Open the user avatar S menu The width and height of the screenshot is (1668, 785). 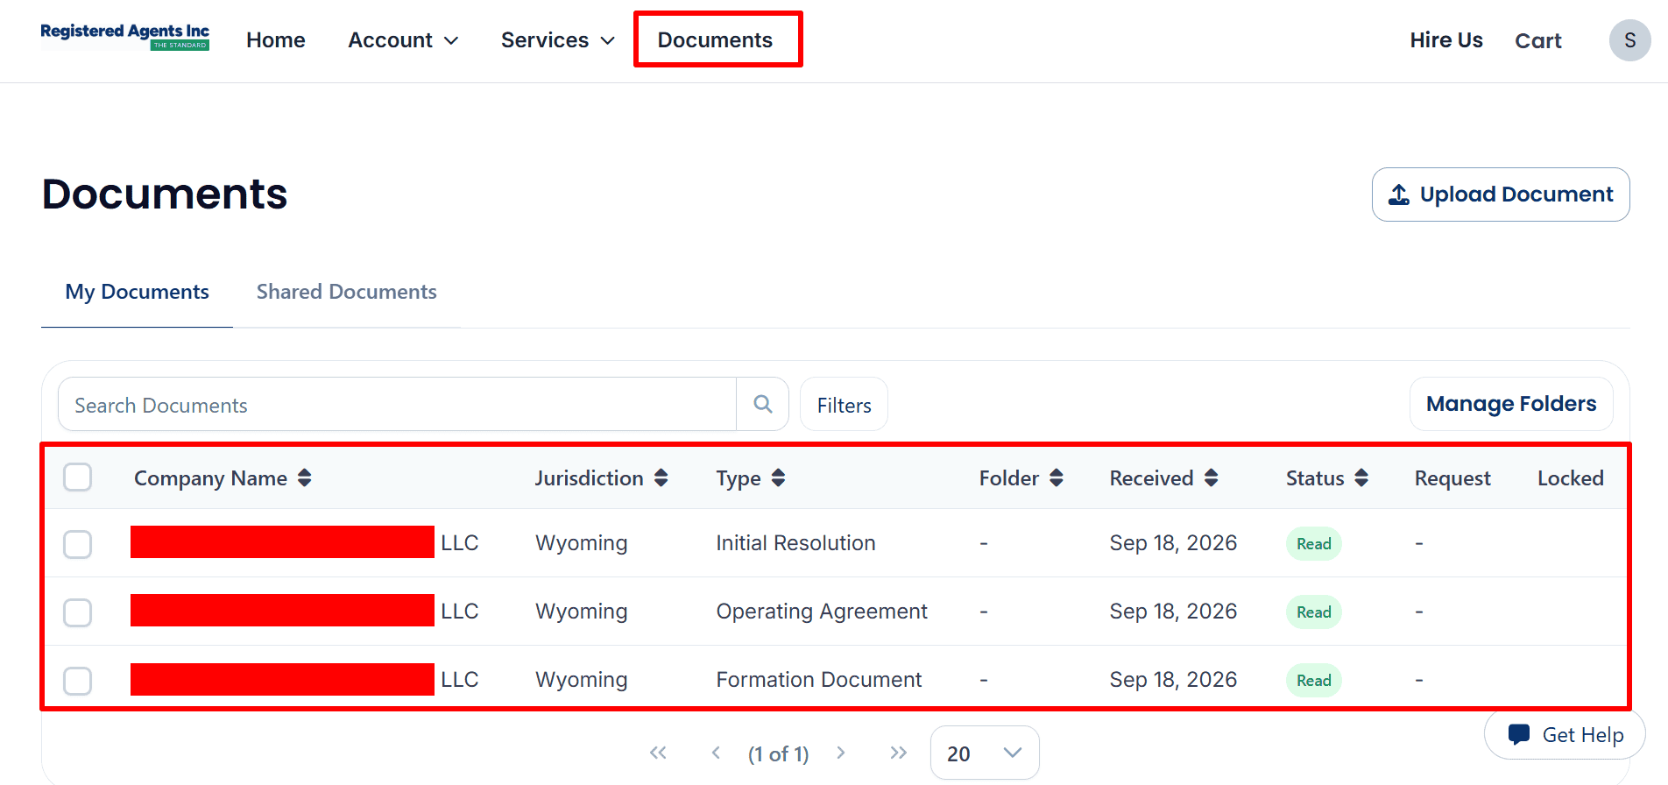coord(1629,40)
